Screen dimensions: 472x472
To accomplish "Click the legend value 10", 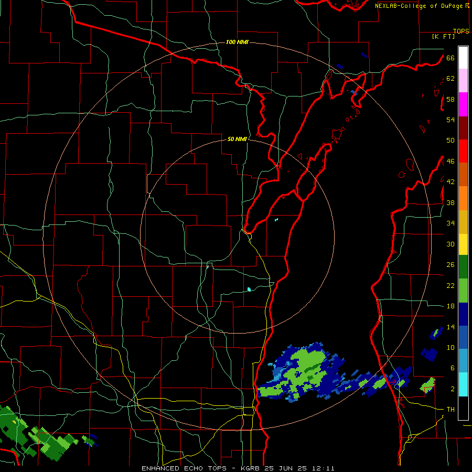I will point(450,348).
